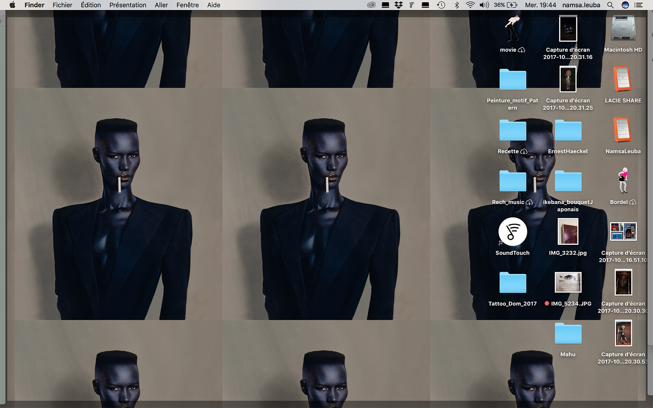Viewport: 653px width, 408px height.
Task: Select the Rech_music folder
Action: (513, 181)
